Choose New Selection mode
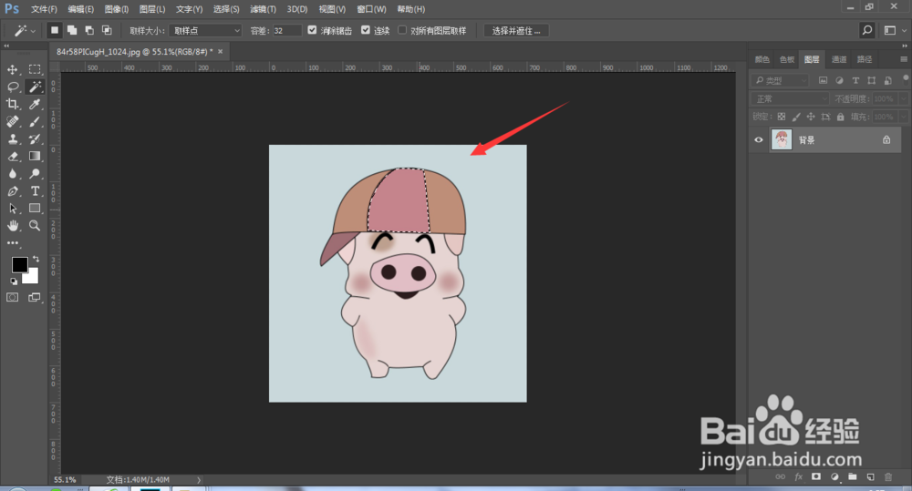This screenshot has height=491, width=912. [54, 30]
